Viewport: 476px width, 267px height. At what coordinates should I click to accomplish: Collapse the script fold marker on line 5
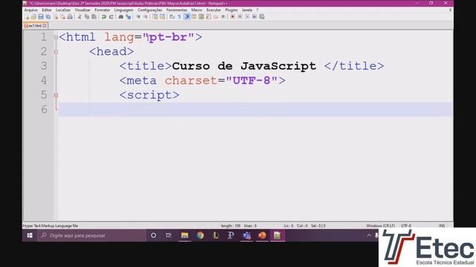click(x=56, y=95)
